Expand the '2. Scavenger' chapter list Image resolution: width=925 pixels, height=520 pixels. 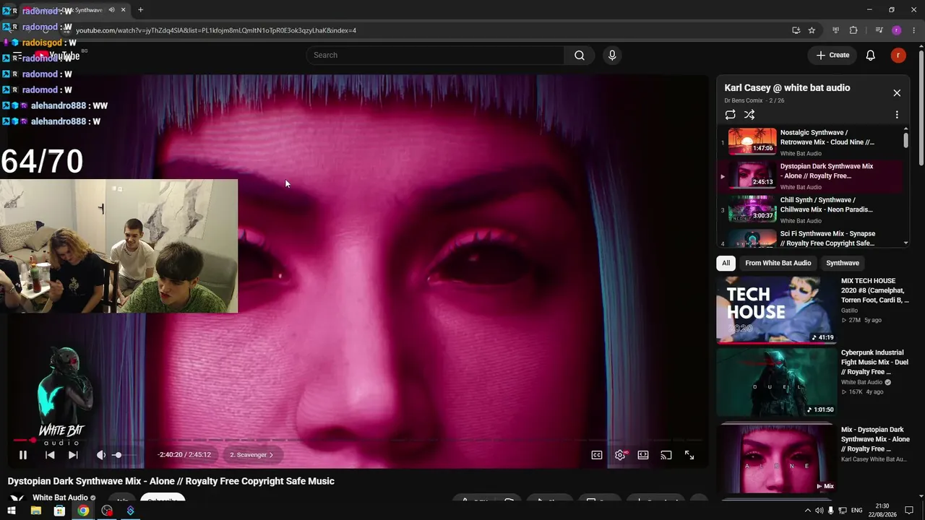(x=251, y=455)
